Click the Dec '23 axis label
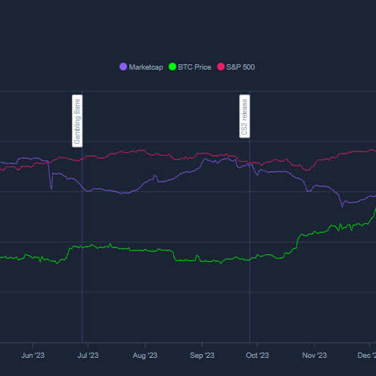Image resolution: width=376 pixels, height=376 pixels. click(x=367, y=356)
